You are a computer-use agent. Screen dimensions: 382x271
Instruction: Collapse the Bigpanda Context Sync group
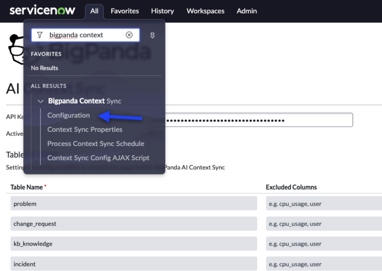[x=40, y=101]
